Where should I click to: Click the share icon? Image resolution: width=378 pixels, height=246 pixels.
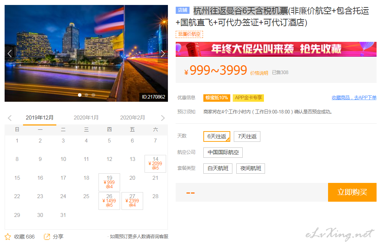[47, 236]
